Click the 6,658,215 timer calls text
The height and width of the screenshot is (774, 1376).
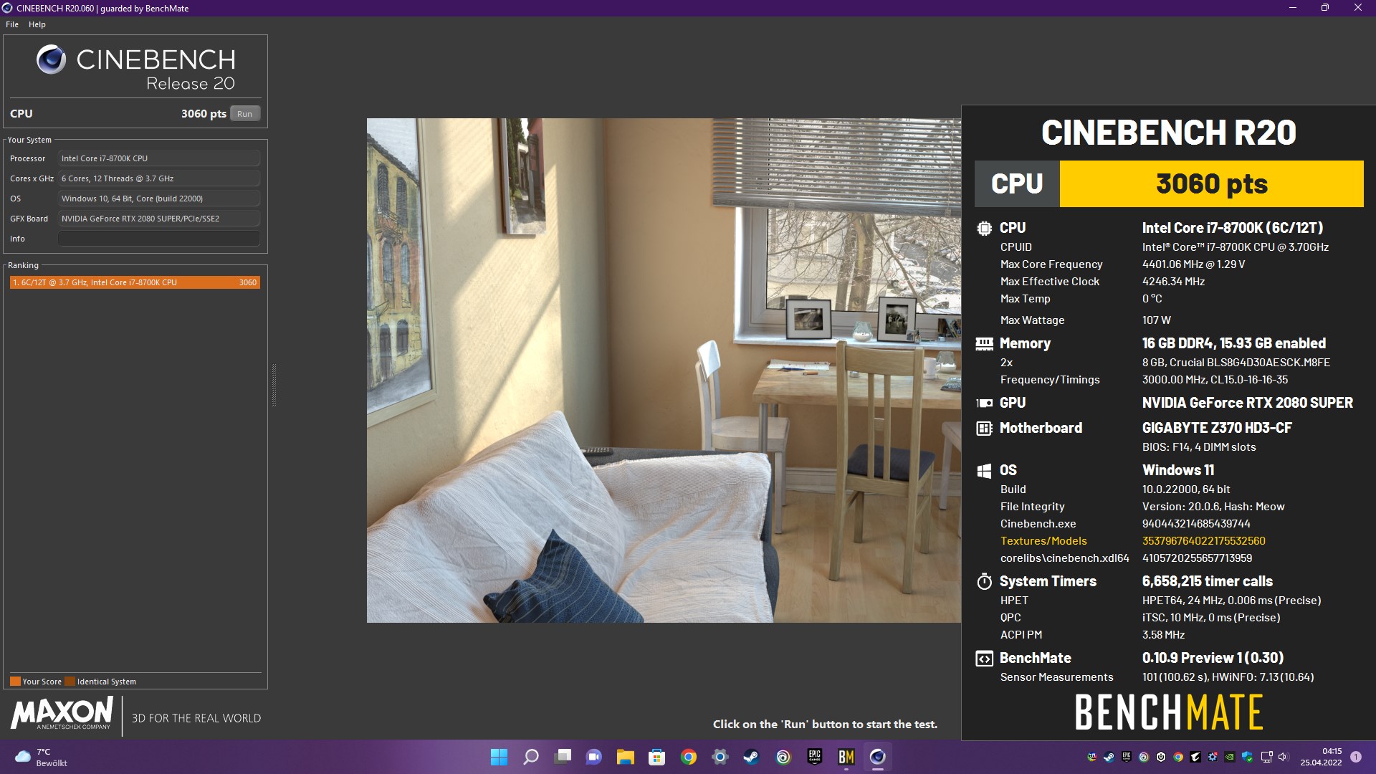[x=1208, y=581]
